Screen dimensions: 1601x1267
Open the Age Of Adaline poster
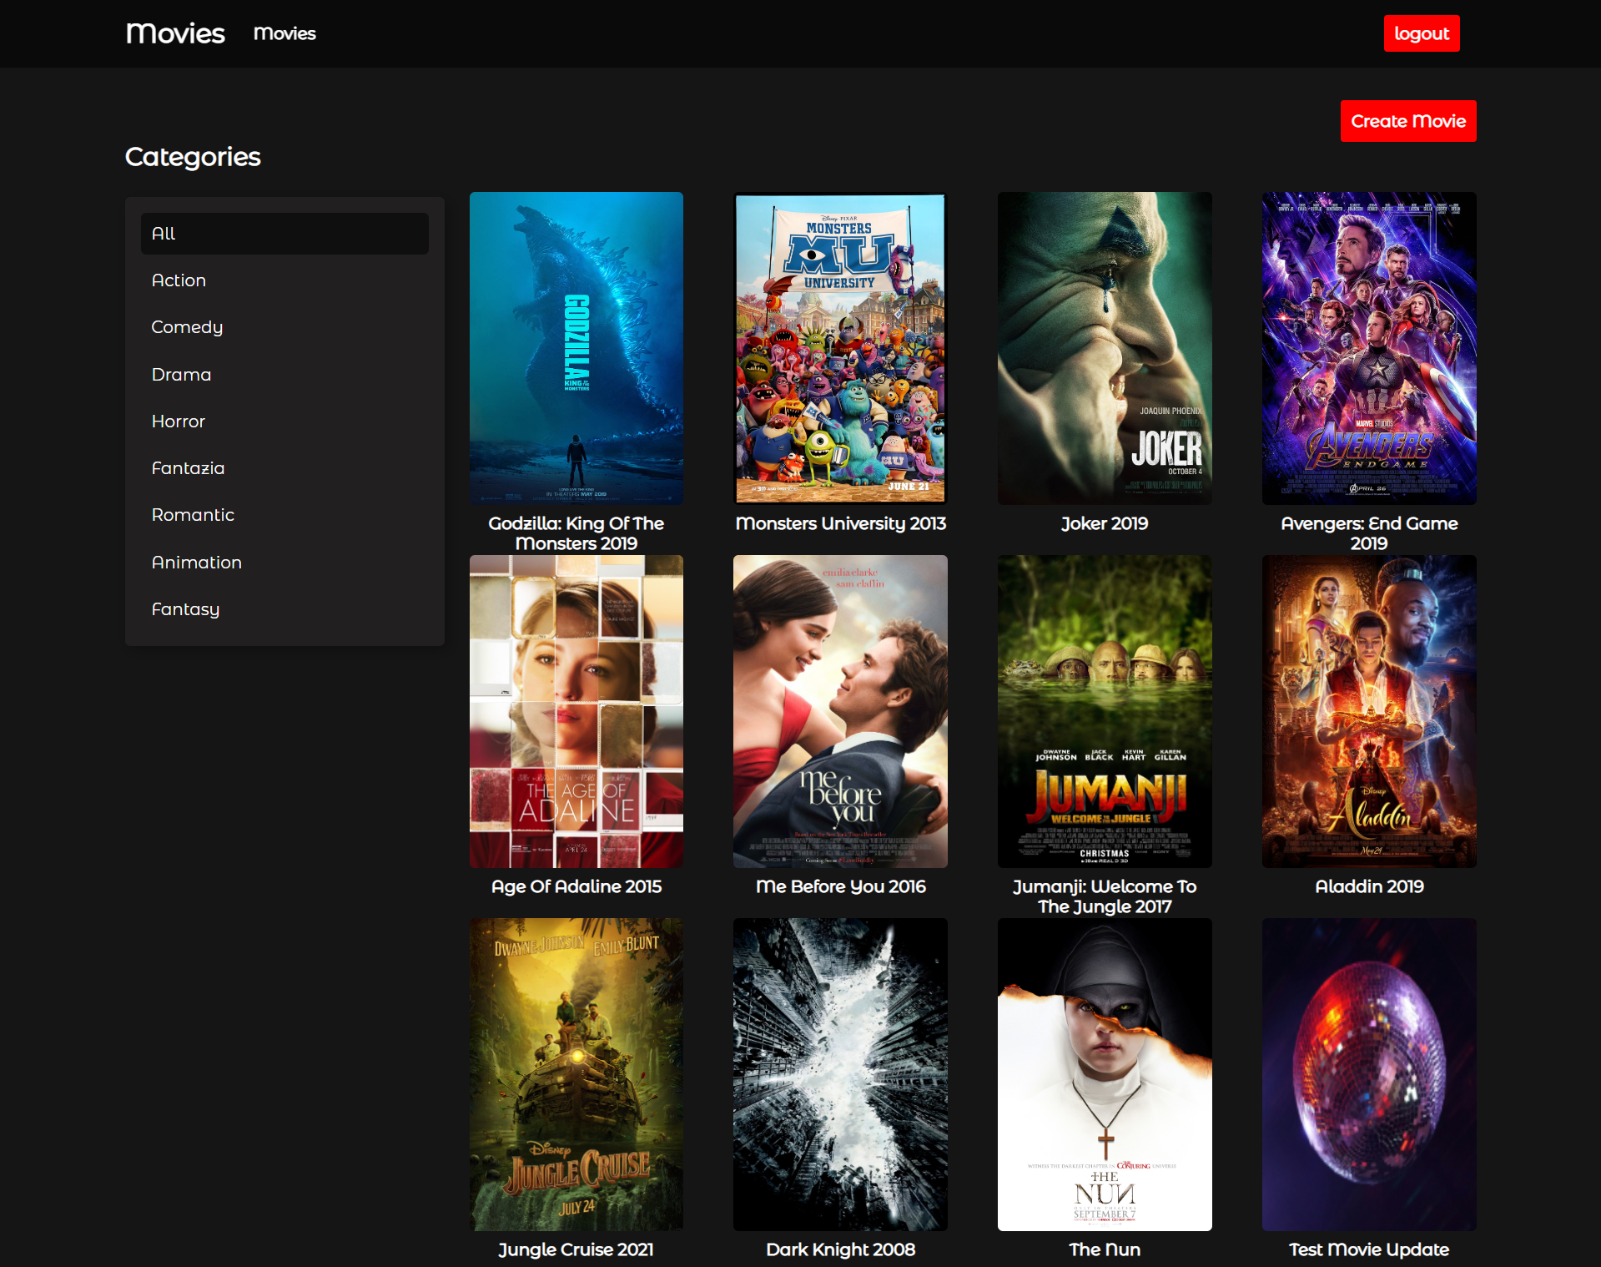coord(576,711)
